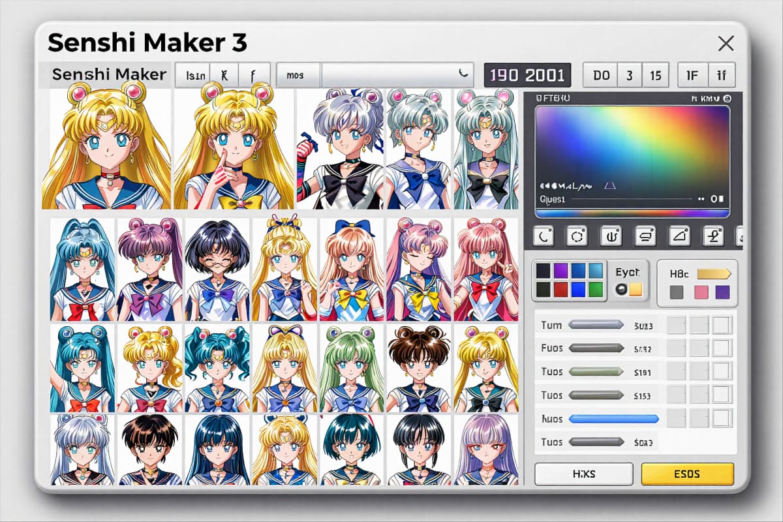This screenshot has height=522, width=783.
Task: Select the light blue palette swatch
Action: 595,271
